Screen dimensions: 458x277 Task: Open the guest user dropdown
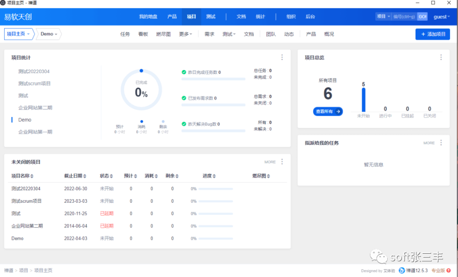(x=441, y=17)
